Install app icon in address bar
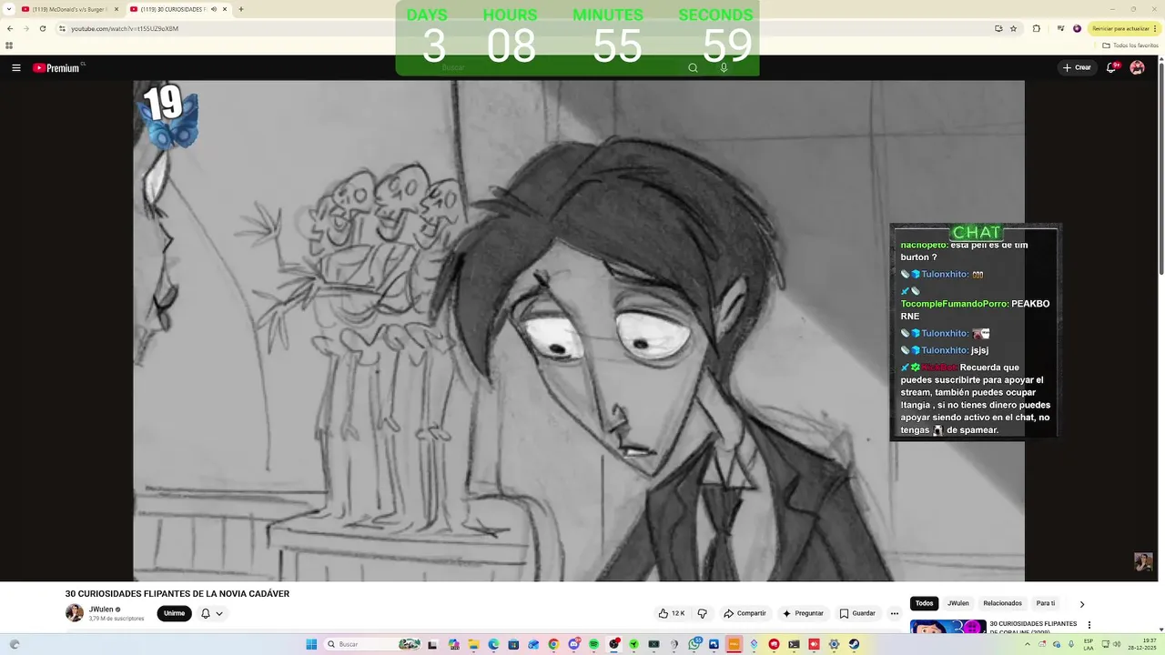The height and width of the screenshot is (655, 1165). (x=998, y=28)
